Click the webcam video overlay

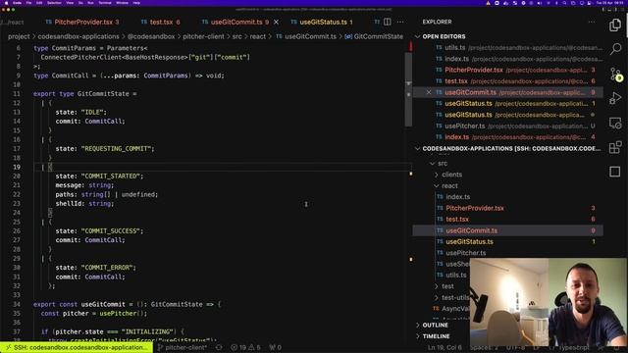(548, 302)
